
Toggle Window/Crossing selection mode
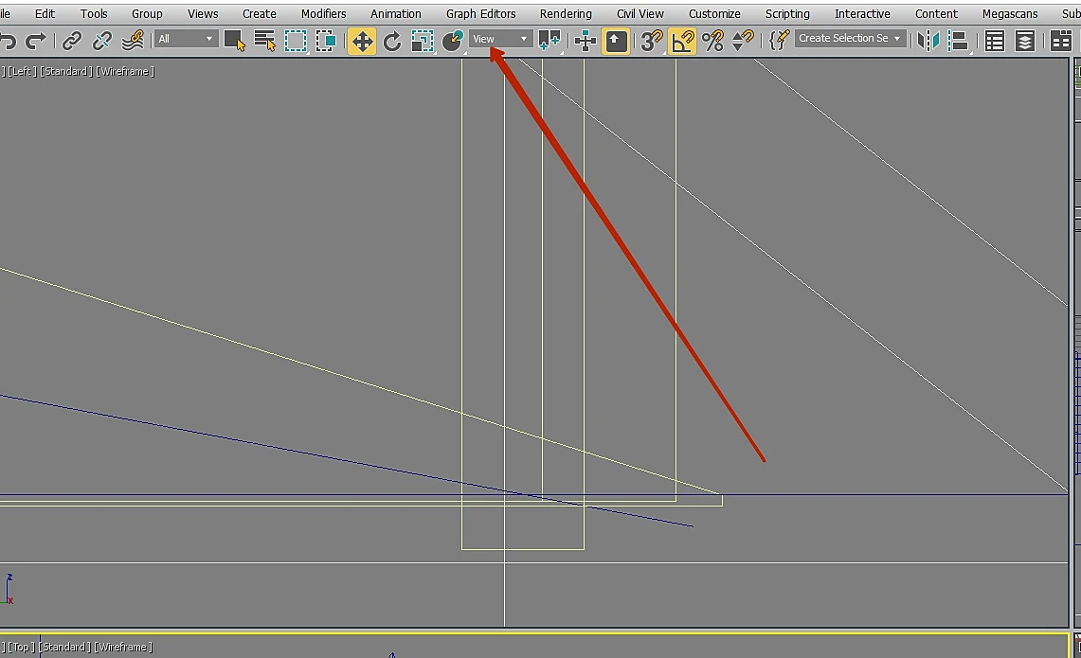(325, 42)
